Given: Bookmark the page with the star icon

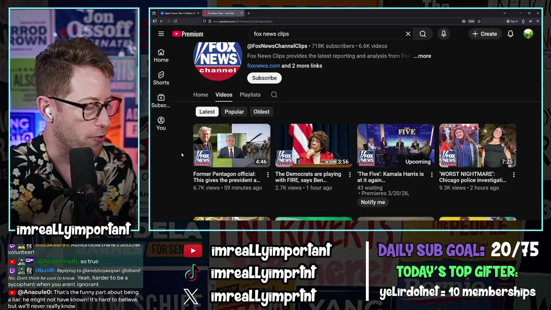Looking at the screenshot, I should pos(479,21).
